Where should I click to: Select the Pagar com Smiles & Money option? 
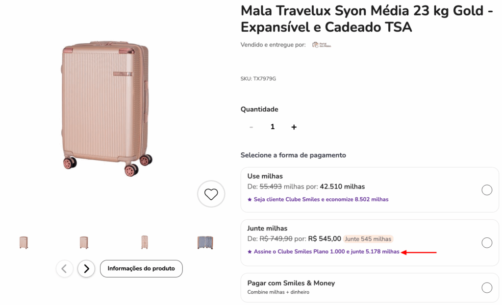[x=487, y=287]
